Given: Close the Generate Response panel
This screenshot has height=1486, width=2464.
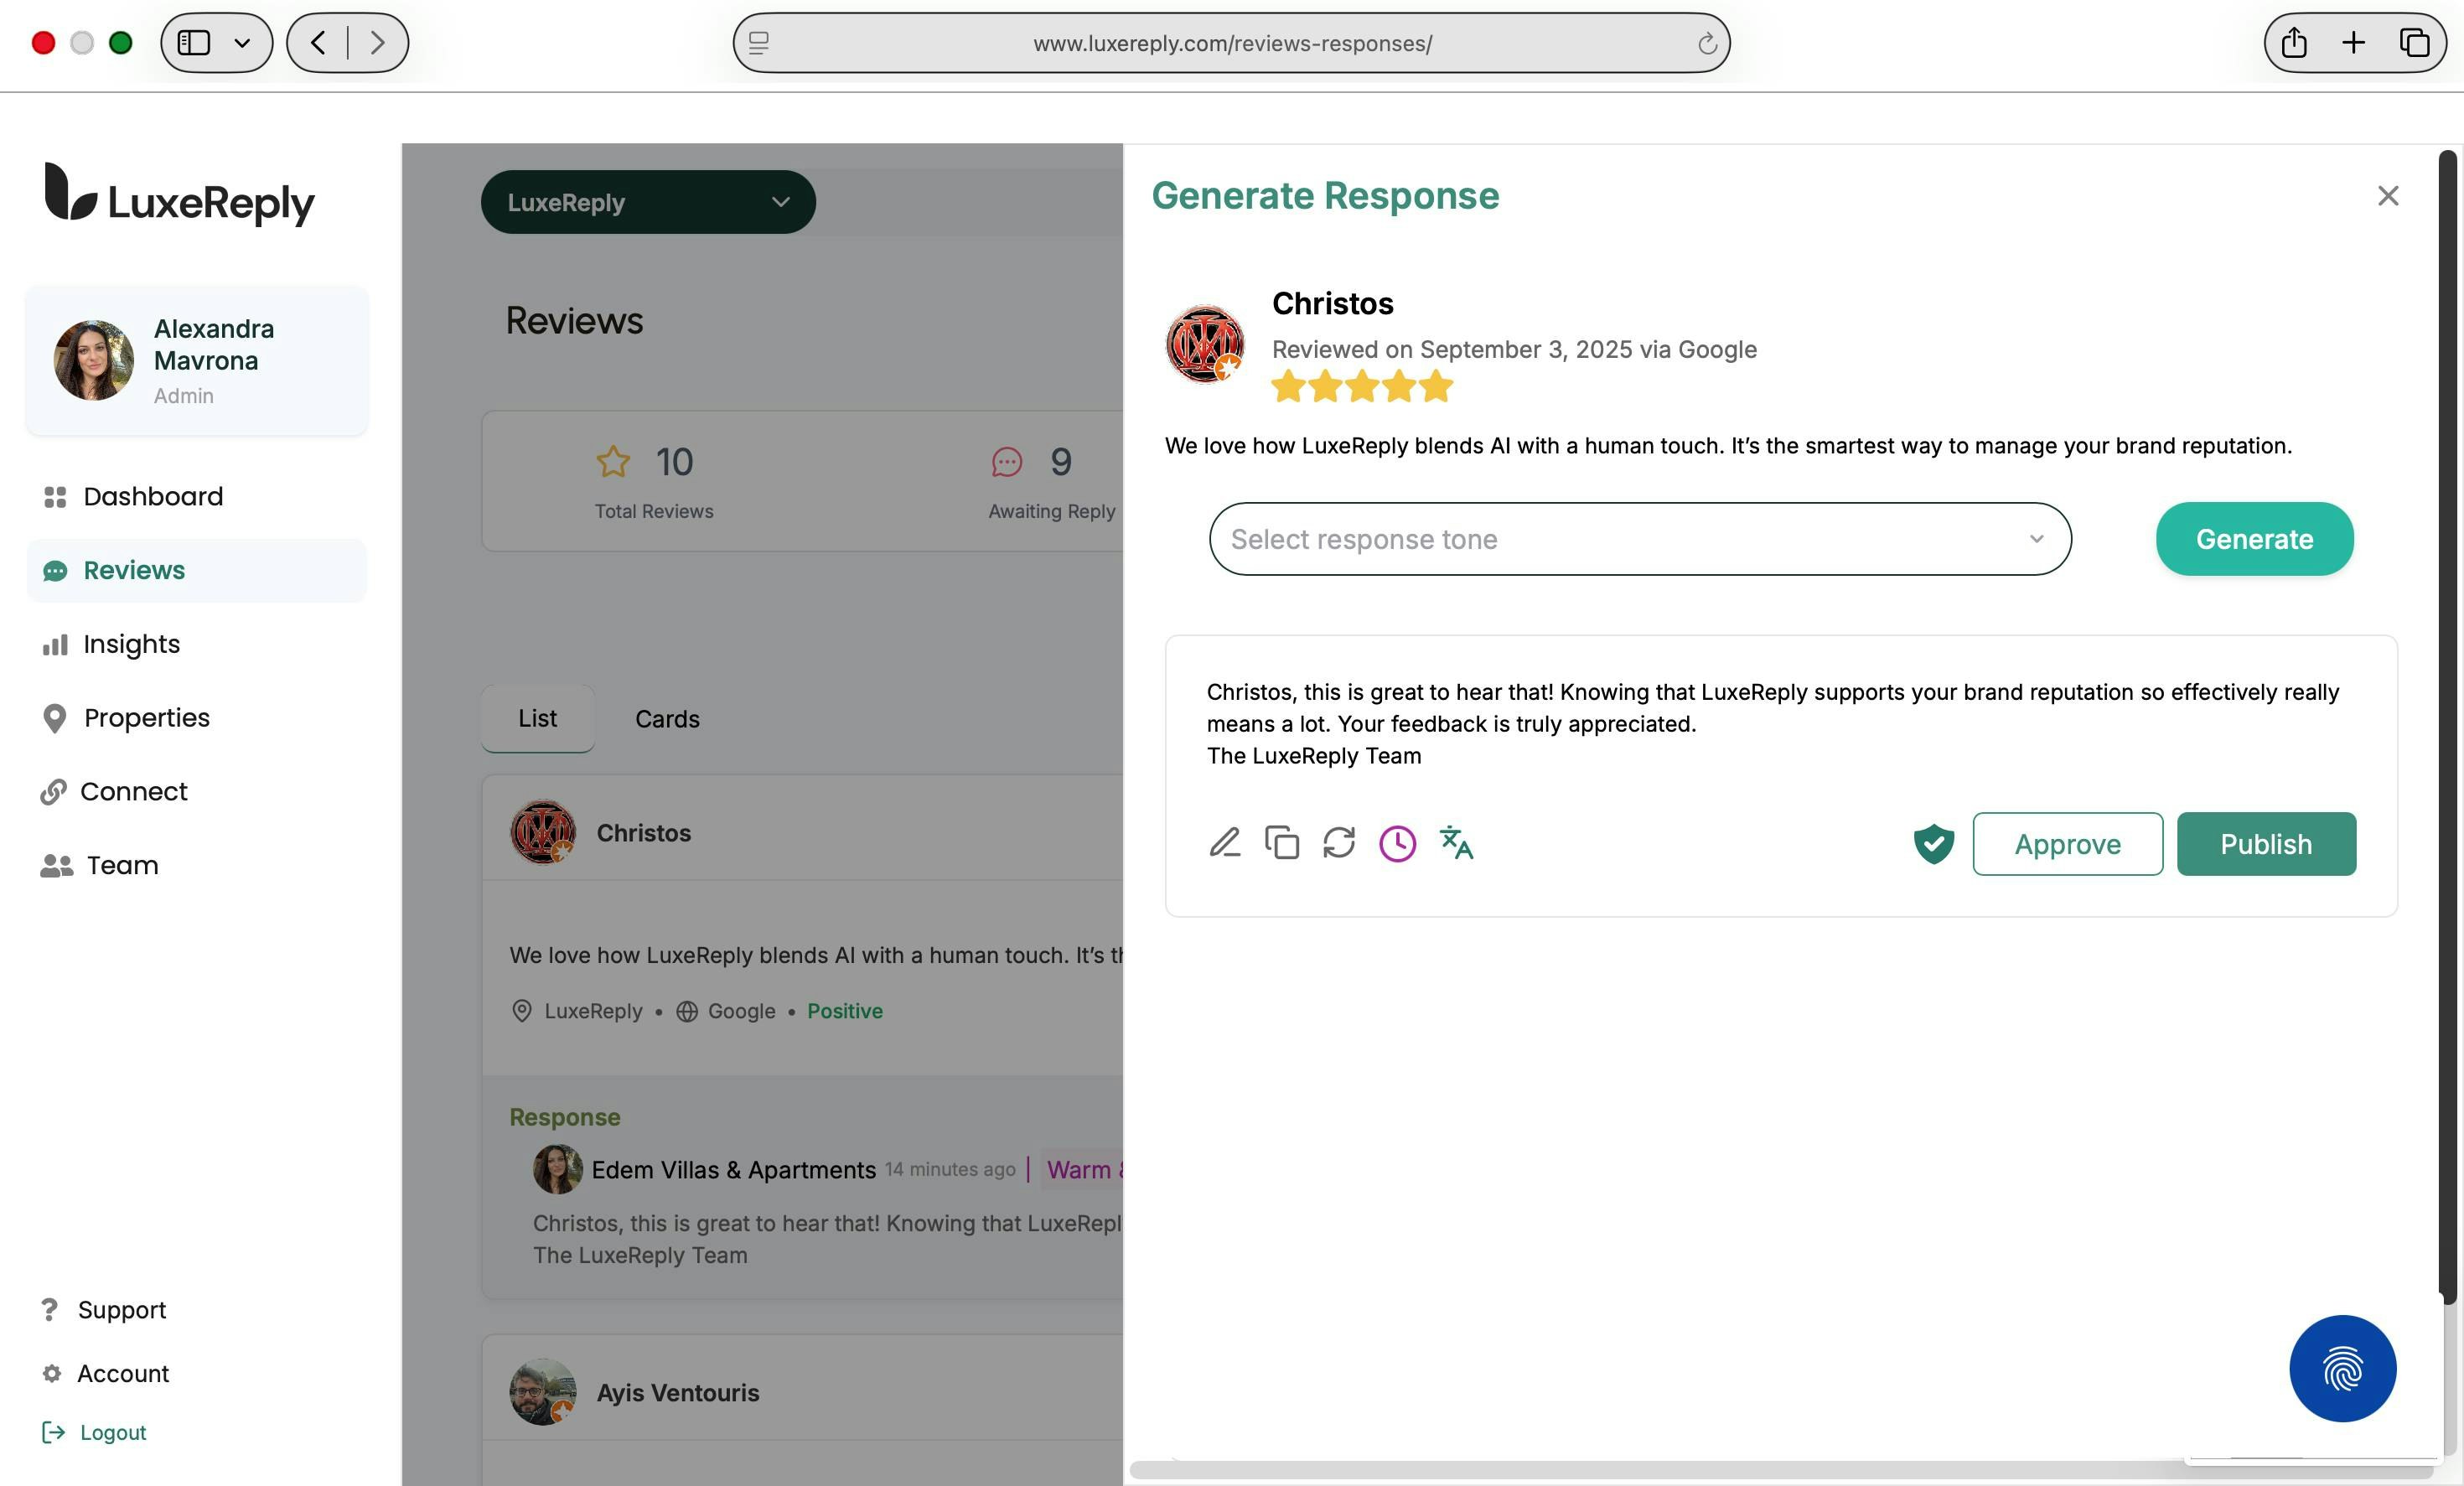Looking at the screenshot, I should tap(2388, 196).
